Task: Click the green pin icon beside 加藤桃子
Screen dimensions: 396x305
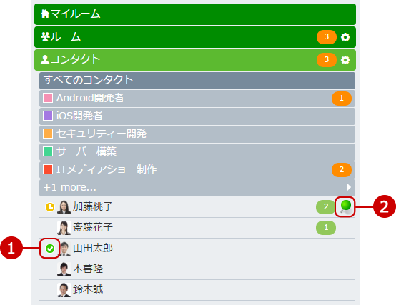Action: pyautogui.click(x=345, y=206)
